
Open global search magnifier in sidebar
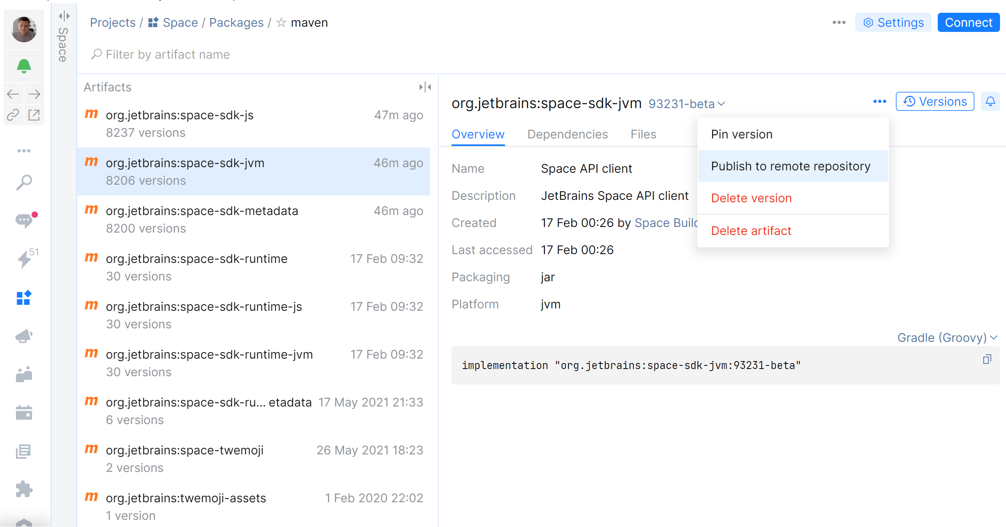pyautogui.click(x=24, y=182)
